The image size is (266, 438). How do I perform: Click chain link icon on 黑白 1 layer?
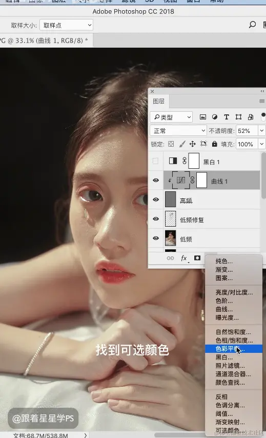(185, 161)
